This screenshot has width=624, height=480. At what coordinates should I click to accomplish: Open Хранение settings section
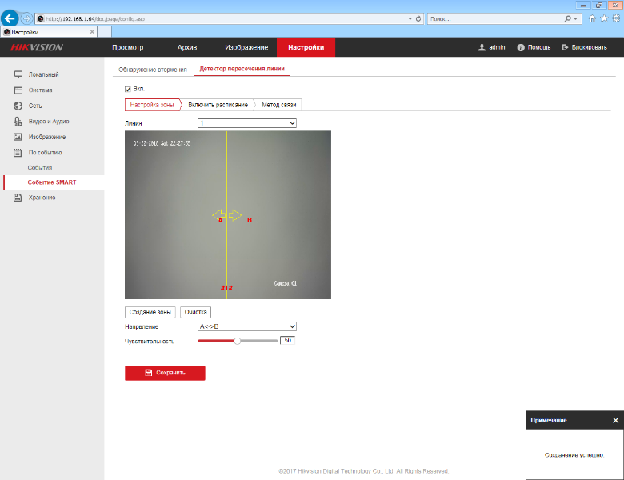[42, 198]
